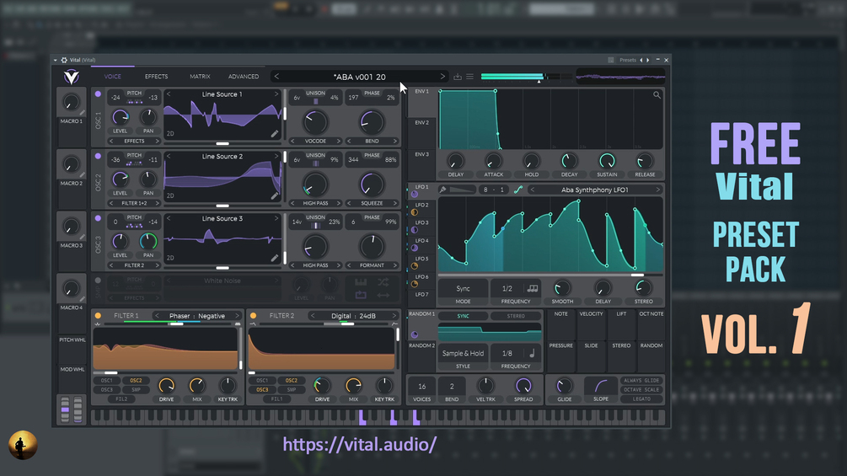The height and width of the screenshot is (476, 847).
Task: Switch to the Advanced tab
Action: click(x=243, y=77)
